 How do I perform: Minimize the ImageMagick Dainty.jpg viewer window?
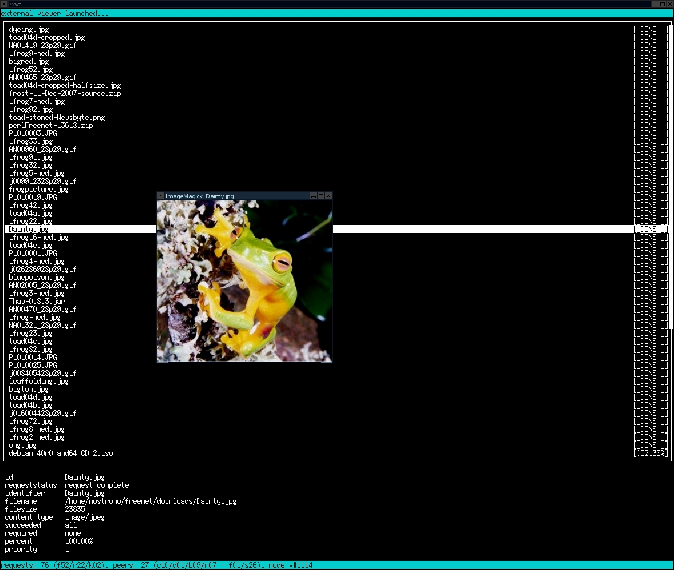coord(314,196)
